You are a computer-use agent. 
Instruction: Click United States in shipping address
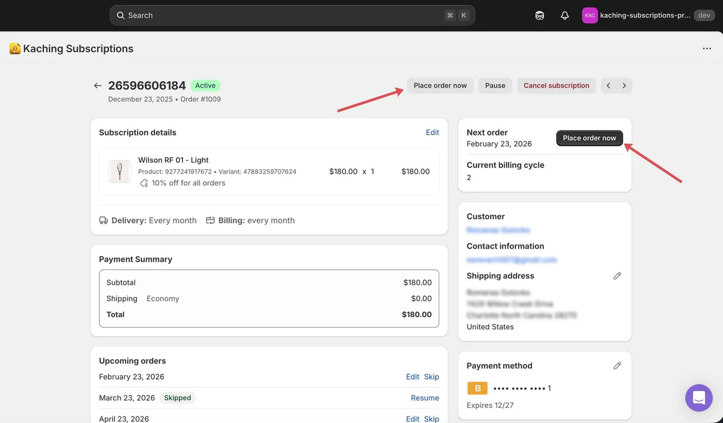coord(490,327)
